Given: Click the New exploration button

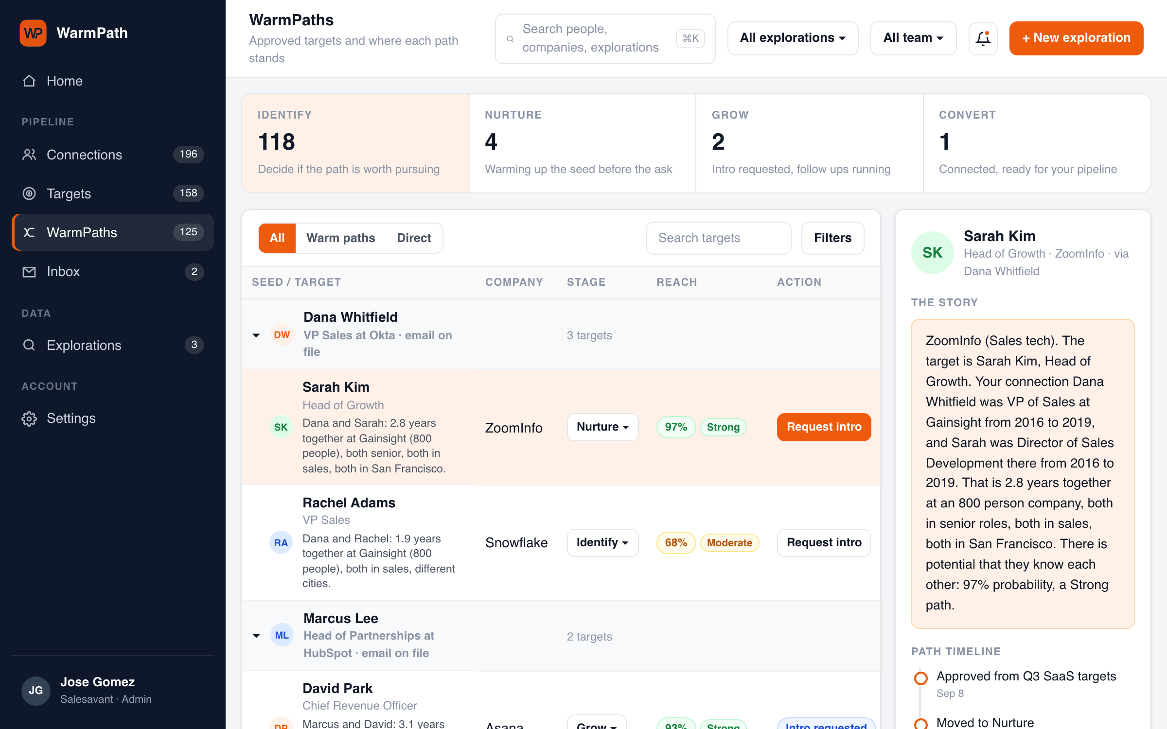Looking at the screenshot, I should click(x=1077, y=38).
